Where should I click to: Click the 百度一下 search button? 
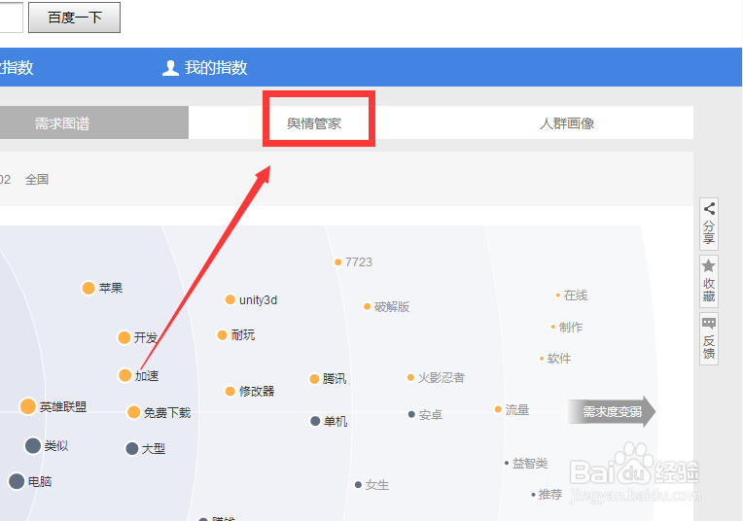[x=74, y=17]
